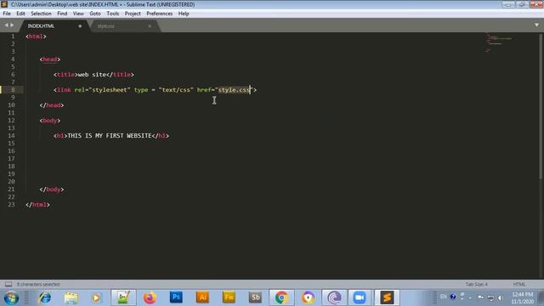
Task: Launch Firefox from the taskbar
Action: [150, 297]
